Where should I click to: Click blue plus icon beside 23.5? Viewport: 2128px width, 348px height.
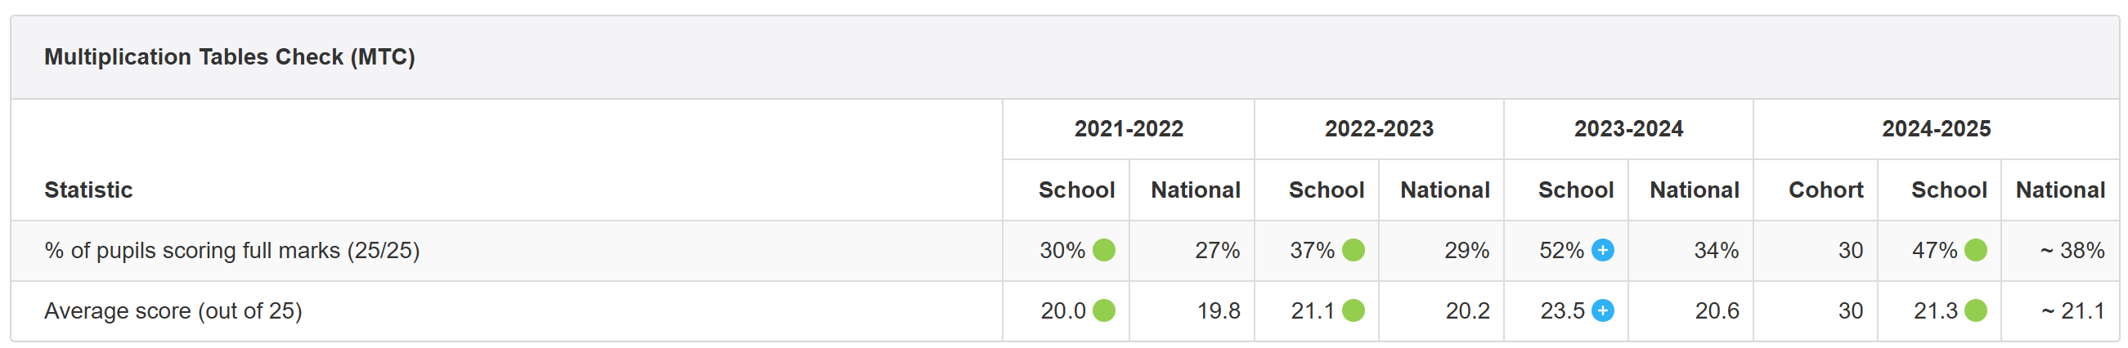1603,311
